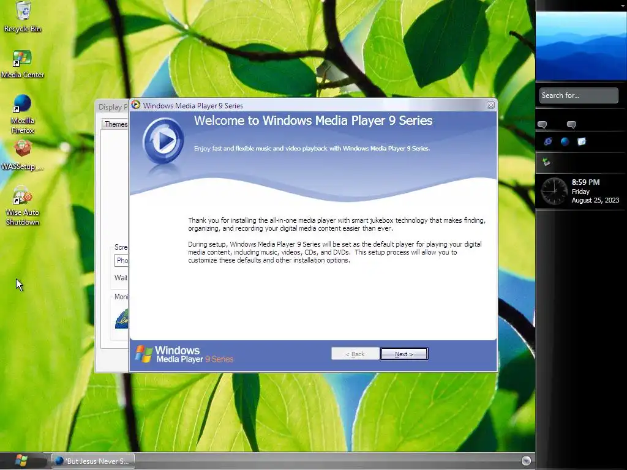The height and width of the screenshot is (470, 627).
Task: Launch the Mozilla Firefox desktop shortcut
Action: (23, 114)
